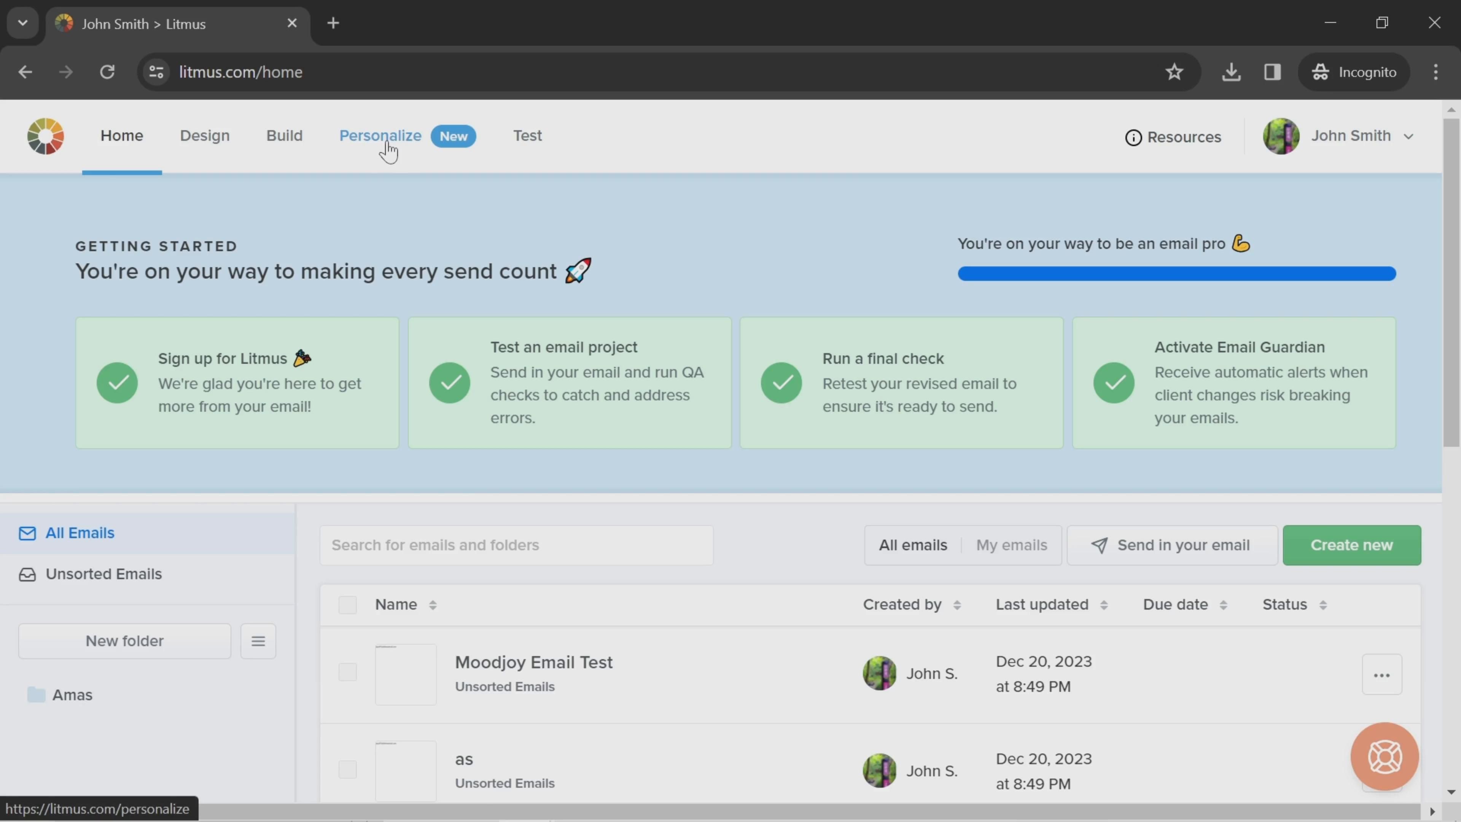Viewport: 1461px width, 822px height.
Task: Open the Personalize tab
Action: (380, 136)
